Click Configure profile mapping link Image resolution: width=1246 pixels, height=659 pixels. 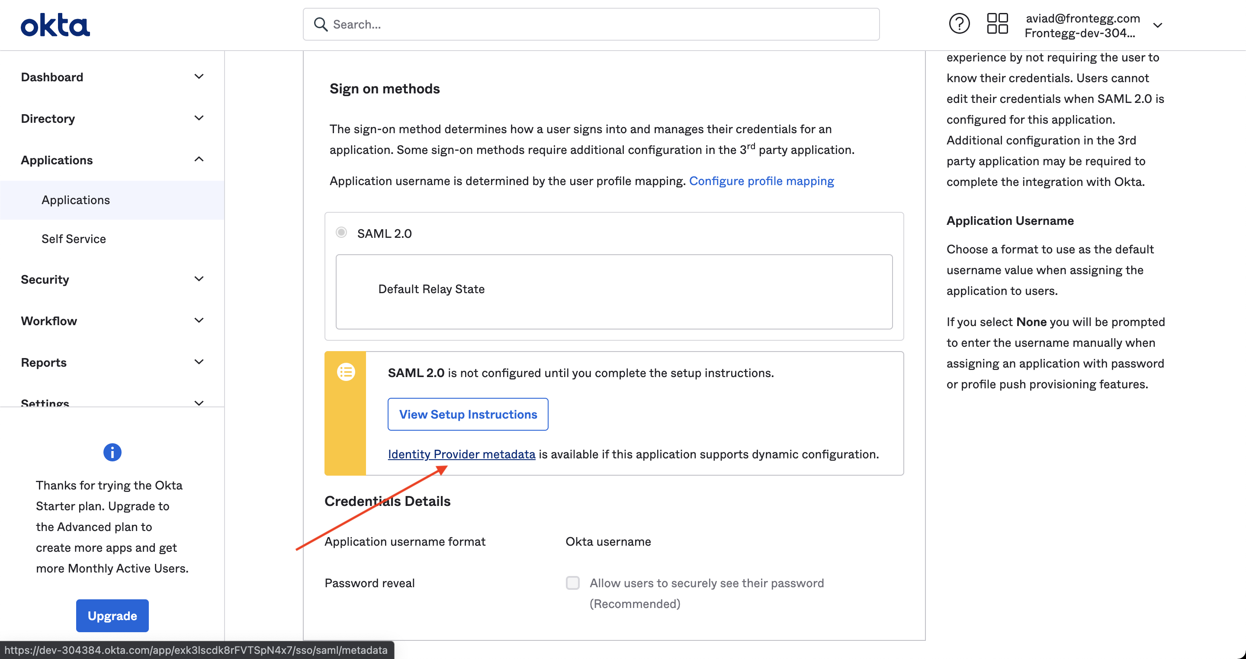pos(761,181)
